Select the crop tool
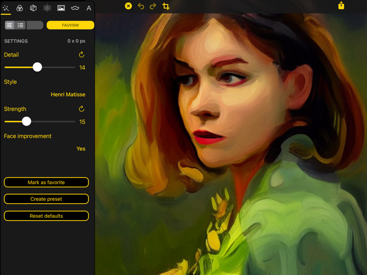 pos(166,6)
